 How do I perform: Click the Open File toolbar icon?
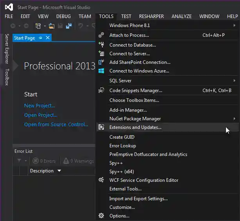coord(51,26)
